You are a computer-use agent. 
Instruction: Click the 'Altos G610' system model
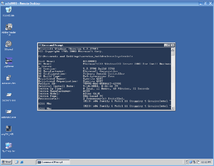coord(91,93)
